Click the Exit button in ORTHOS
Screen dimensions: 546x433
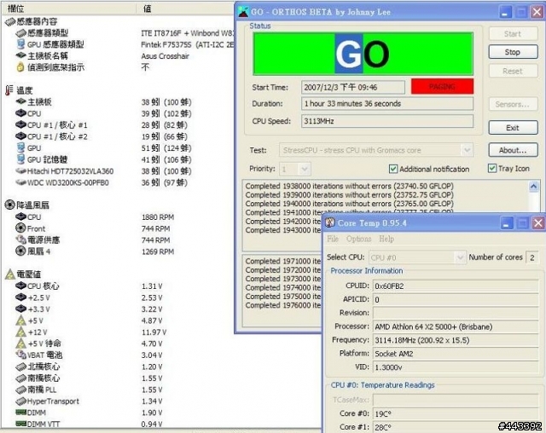(513, 128)
